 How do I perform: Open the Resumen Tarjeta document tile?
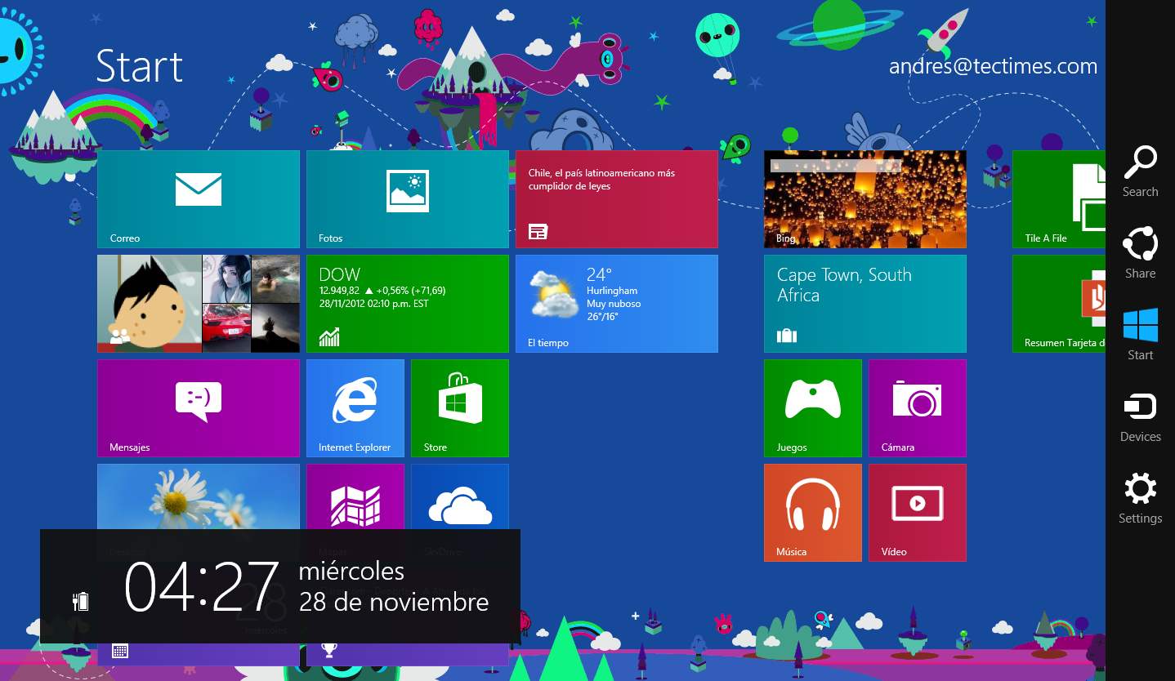coord(1059,304)
